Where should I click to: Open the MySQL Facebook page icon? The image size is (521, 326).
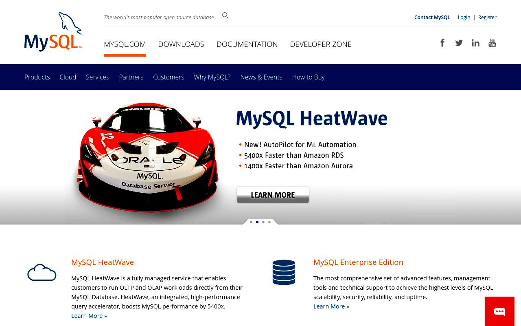click(x=442, y=43)
